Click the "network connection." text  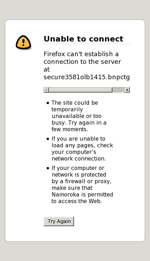[78, 158]
